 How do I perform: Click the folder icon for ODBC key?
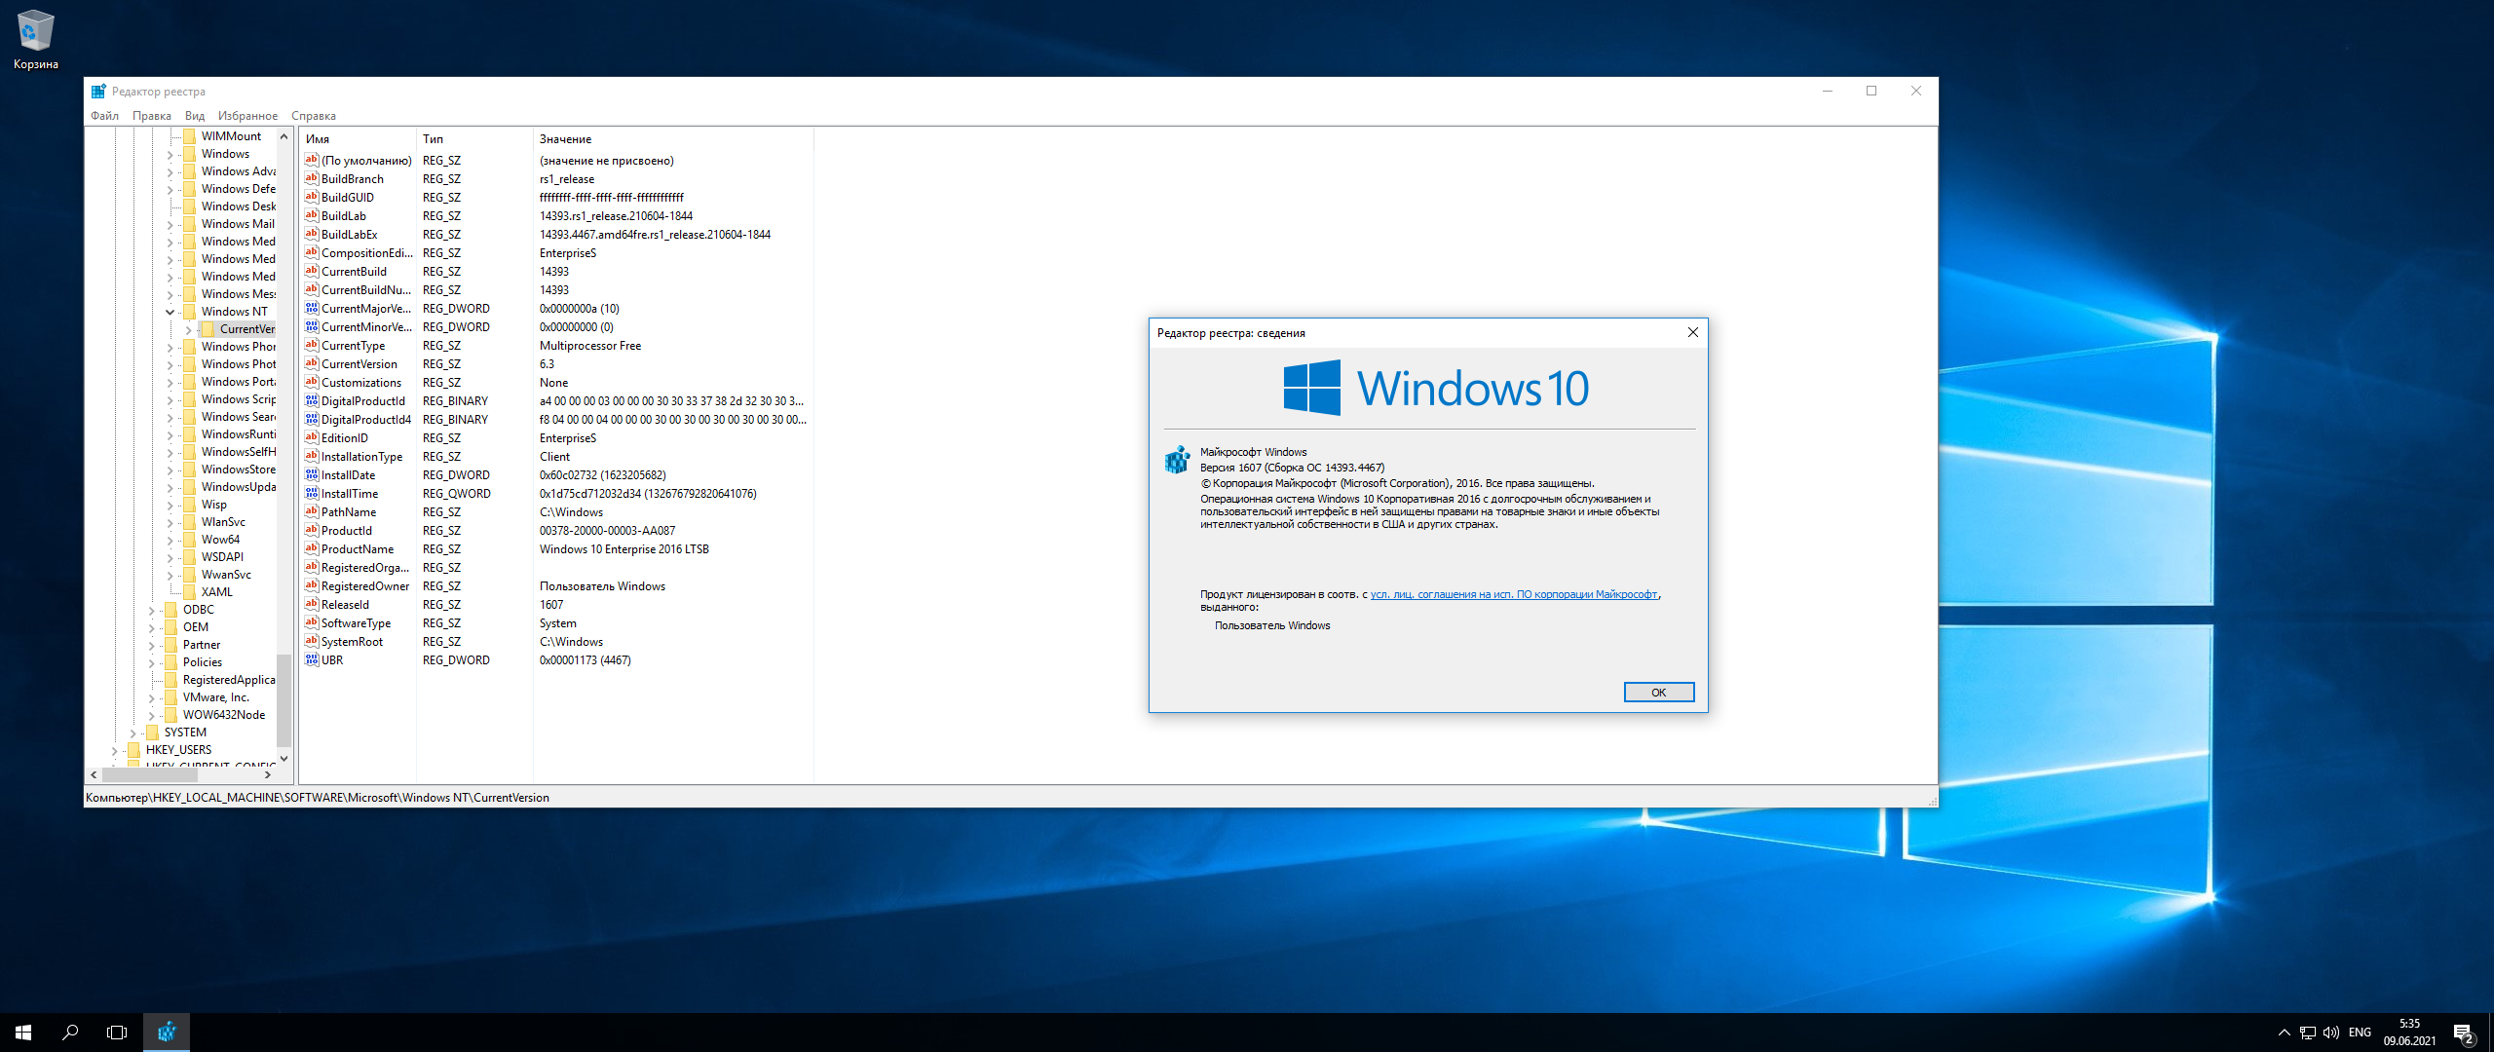click(x=170, y=610)
